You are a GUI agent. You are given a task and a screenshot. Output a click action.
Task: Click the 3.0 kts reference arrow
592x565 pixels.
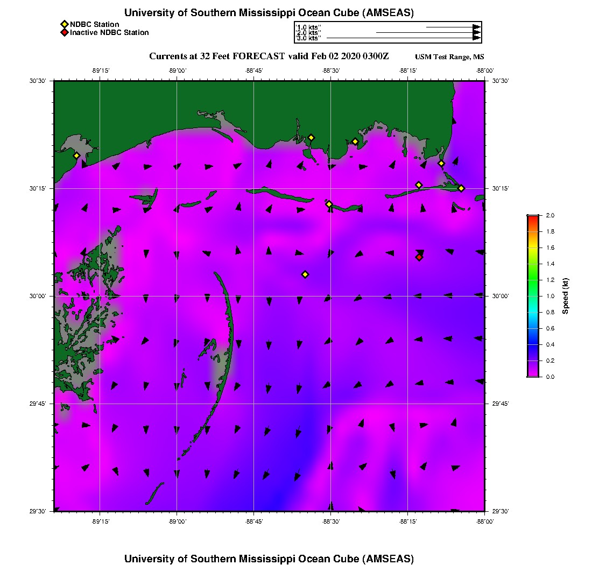coord(404,38)
